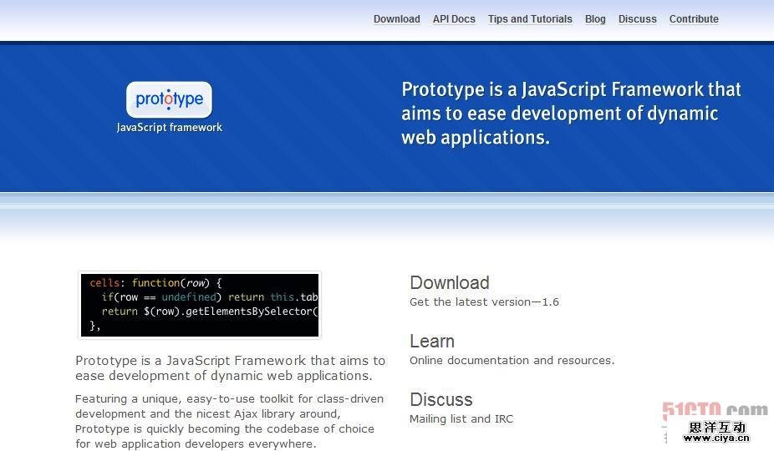This screenshot has width=774, height=451.
Task: Open the Tips and Tutorials nav link
Action: pos(530,19)
